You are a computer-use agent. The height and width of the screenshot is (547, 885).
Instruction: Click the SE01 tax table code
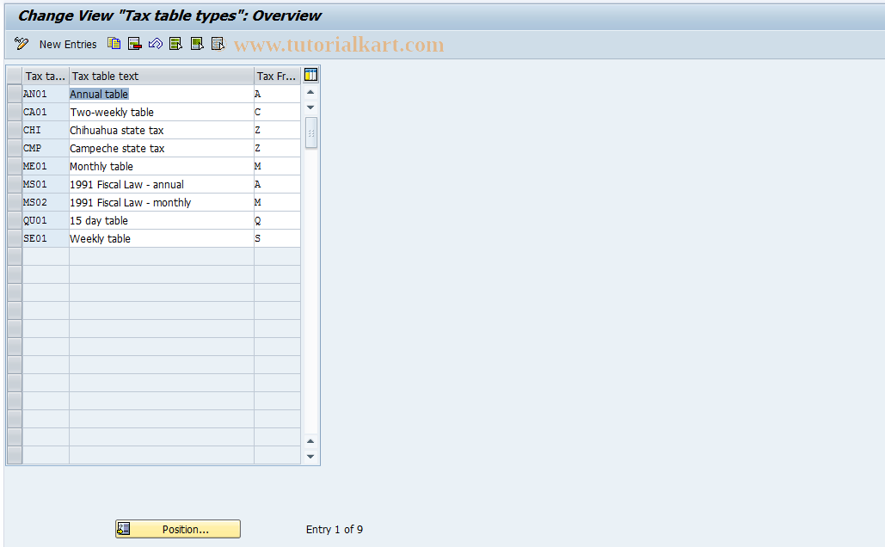(x=45, y=238)
